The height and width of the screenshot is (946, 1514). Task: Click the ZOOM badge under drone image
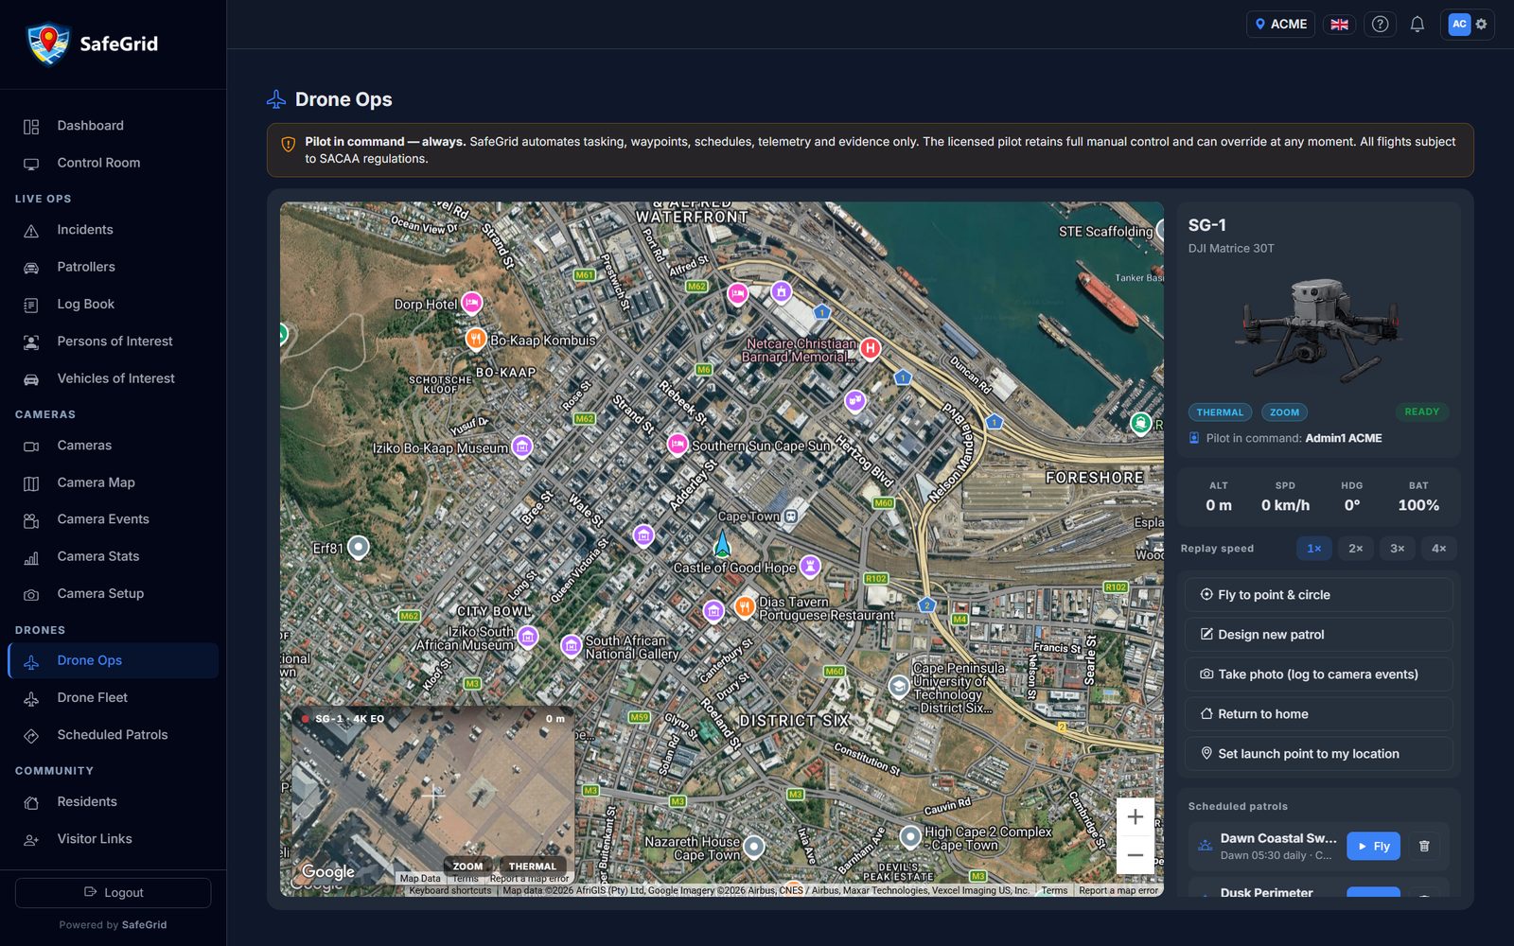1284,412
